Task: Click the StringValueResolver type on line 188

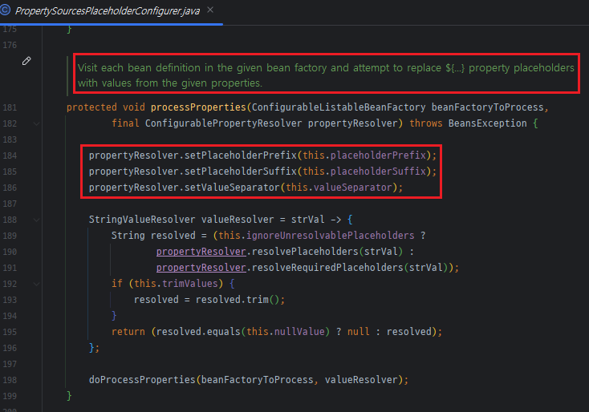Action: (142, 220)
